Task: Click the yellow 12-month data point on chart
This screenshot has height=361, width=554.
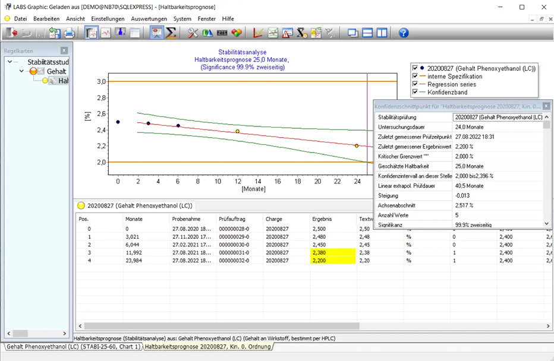Action: [237, 131]
